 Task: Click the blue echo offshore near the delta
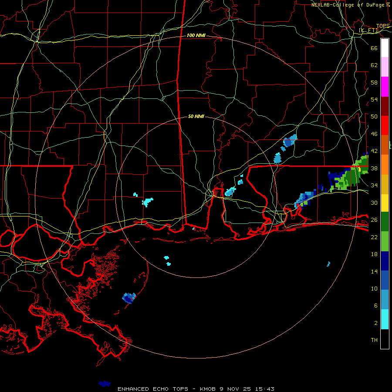[x=129, y=298]
